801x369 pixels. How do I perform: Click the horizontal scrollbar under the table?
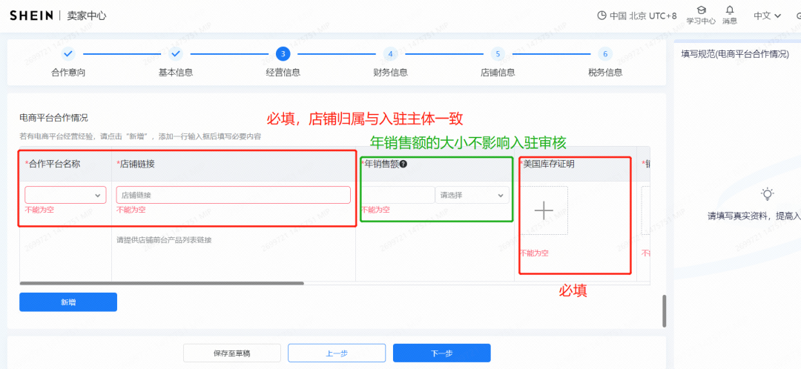162,283
